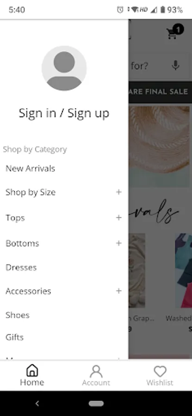The image size is (192, 416).
Task: Open the Account person icon
Action: pyautogui.click(x=96, y=371)
